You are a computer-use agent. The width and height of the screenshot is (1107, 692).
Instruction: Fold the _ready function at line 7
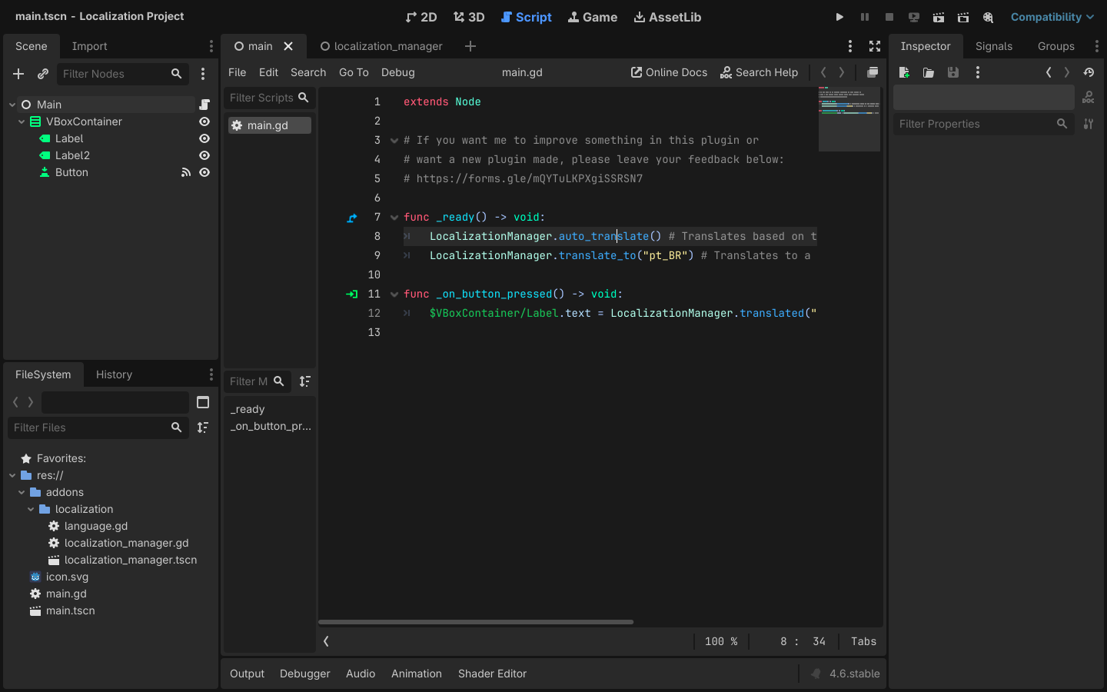[394, 218]
